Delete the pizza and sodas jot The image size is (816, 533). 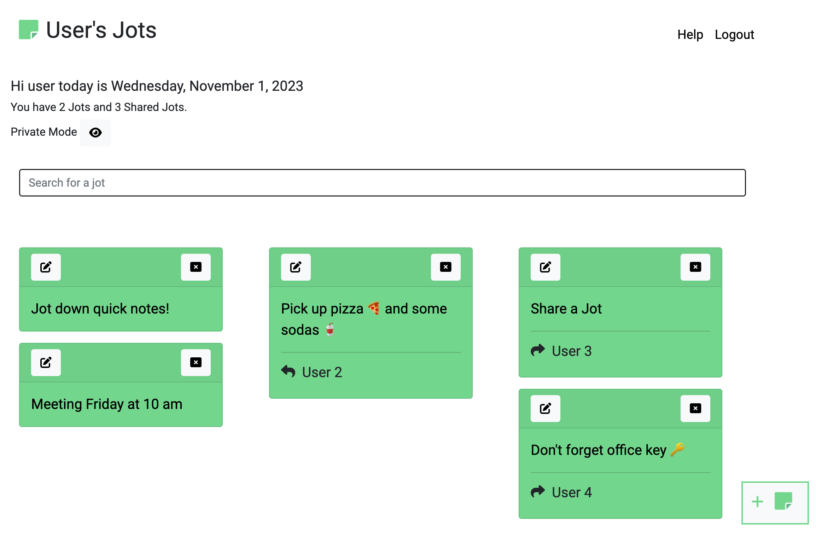446,267
